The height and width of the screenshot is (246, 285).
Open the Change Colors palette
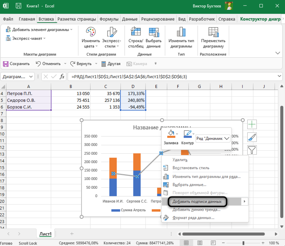(x=91, y=38)
